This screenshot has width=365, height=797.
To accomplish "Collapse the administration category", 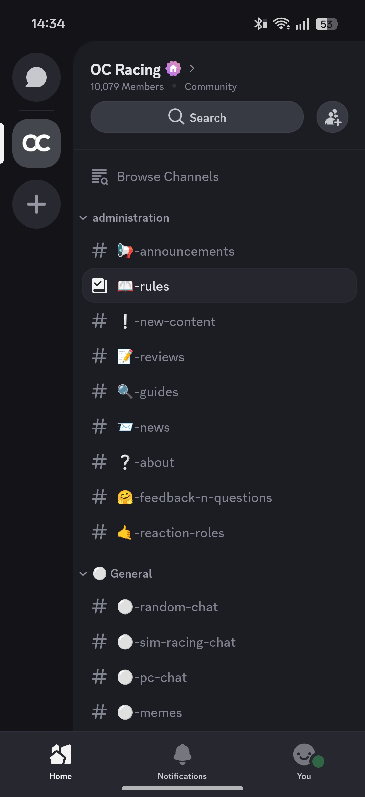I will coord(83,218).
